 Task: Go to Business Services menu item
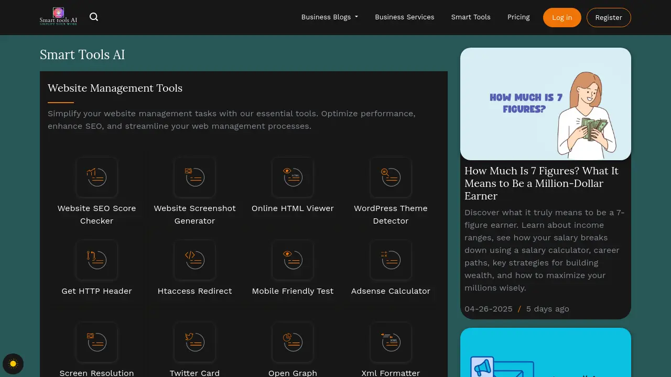coord(405,17)
